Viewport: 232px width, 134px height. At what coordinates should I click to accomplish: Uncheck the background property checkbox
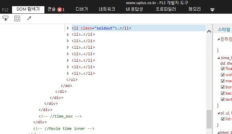223,93
